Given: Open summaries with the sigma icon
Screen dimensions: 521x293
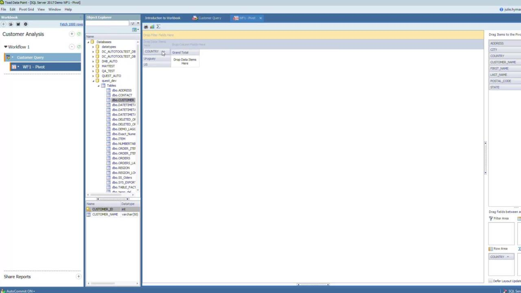Looking at the screenshot, I should (158, 26).
